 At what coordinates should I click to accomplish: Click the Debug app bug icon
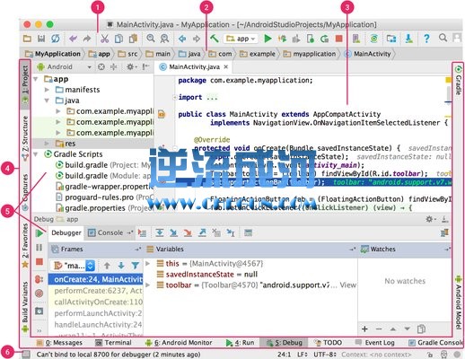tap(282, 39)
